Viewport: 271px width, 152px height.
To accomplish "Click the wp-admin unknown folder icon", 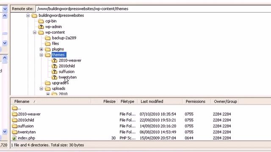I will click(x=41, y=27).
